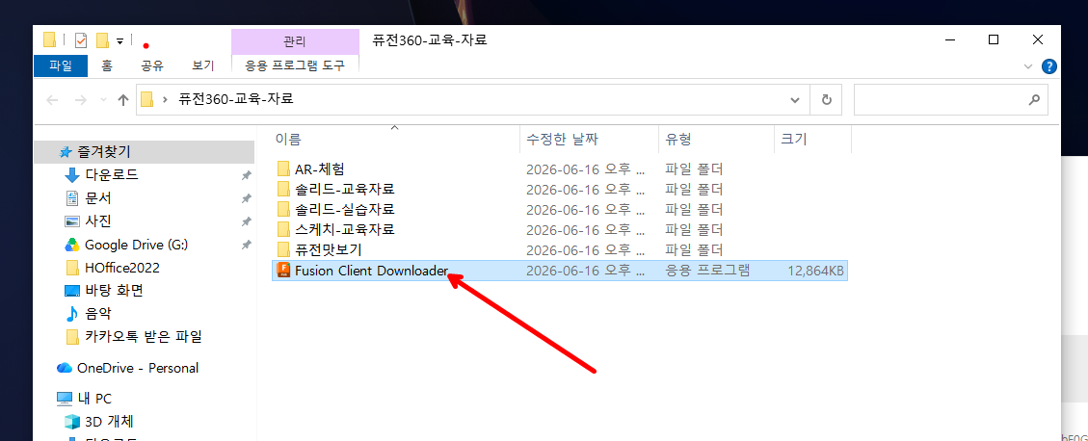Open the 응용 프로그램 도구 tab

pos(295,65)
